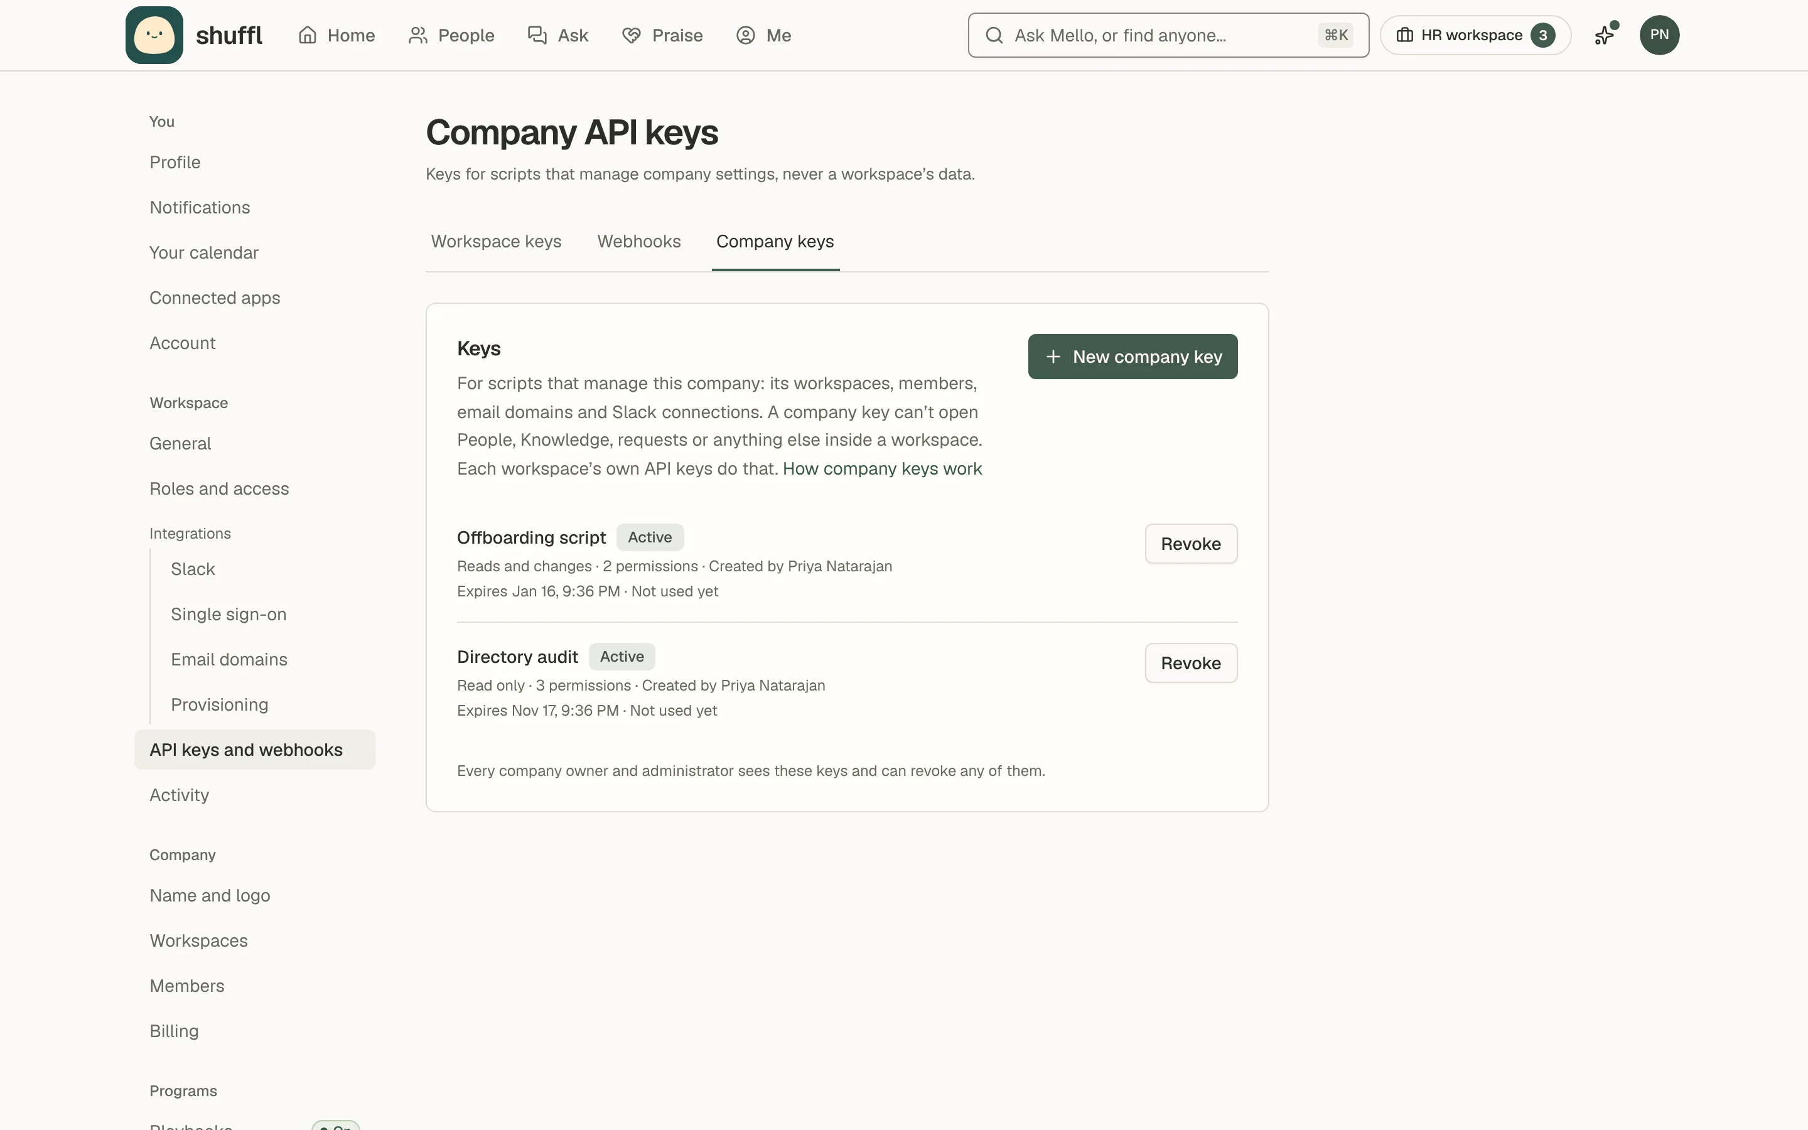Screen dimensions: 1808x1130
Task: Open the sparkle notifications icon
Action: coord(1604,35)
